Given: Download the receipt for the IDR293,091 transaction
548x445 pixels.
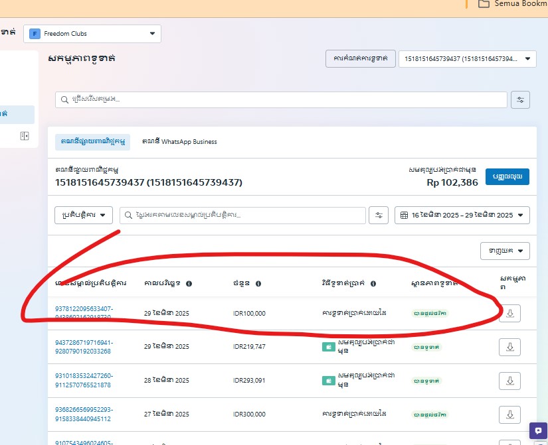Looking at the screenshot, I should pyautogui.click(x=509, y=381).
